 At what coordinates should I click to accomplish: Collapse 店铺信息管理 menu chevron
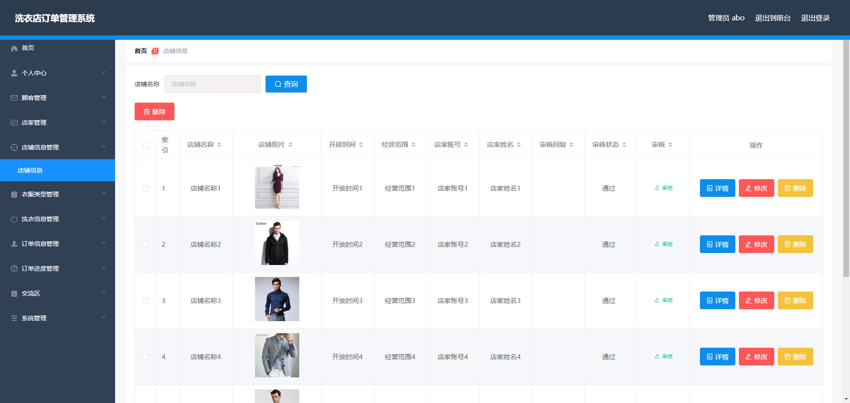(104, 146)
